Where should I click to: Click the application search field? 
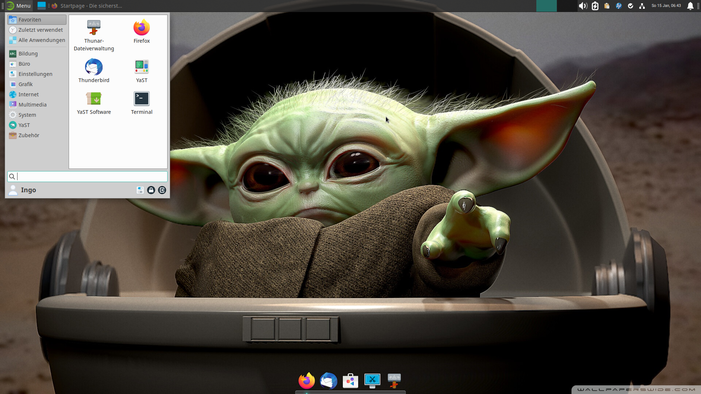tap(87, 177)
